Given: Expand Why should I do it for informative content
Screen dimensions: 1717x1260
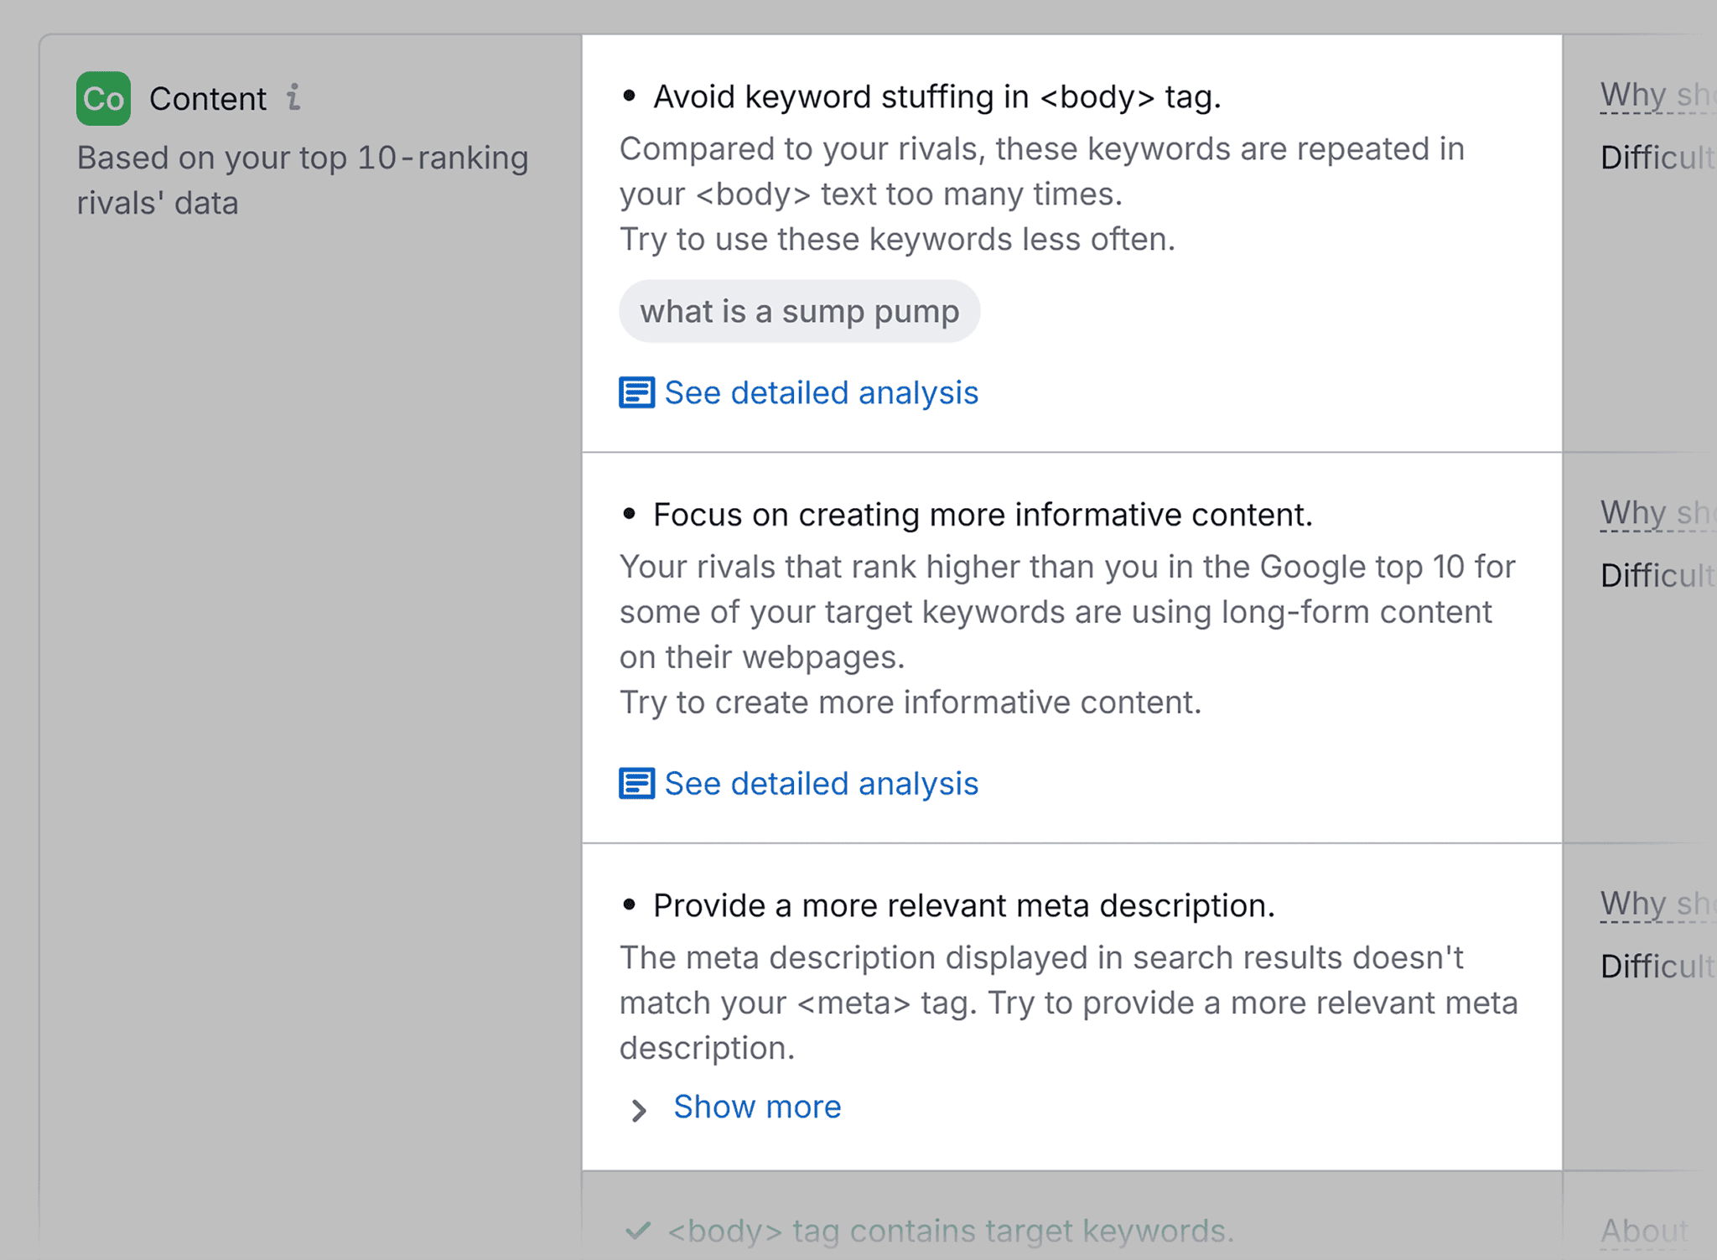Looking at the screenshot, I should pyautogui.click(x=1653, y=512).
